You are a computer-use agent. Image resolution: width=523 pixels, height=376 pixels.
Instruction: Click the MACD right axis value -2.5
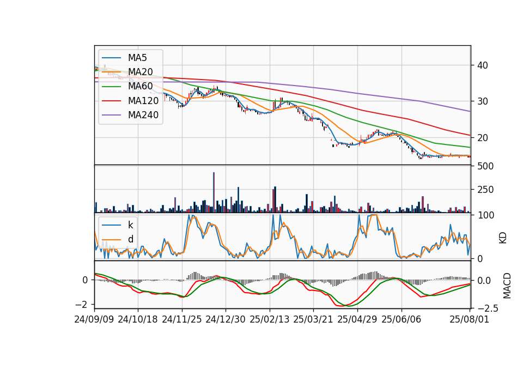(x=488, y=308)
